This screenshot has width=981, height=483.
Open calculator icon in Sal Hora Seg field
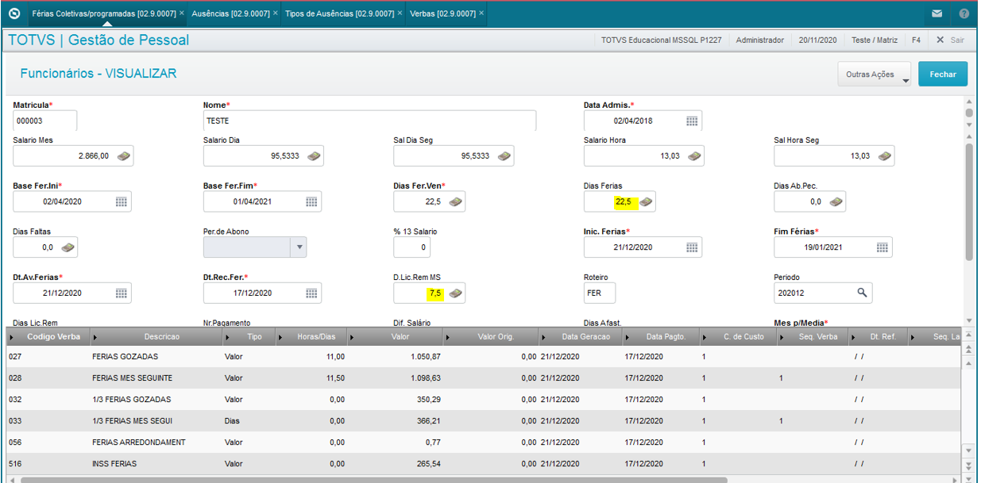click(x=885, y=156)
